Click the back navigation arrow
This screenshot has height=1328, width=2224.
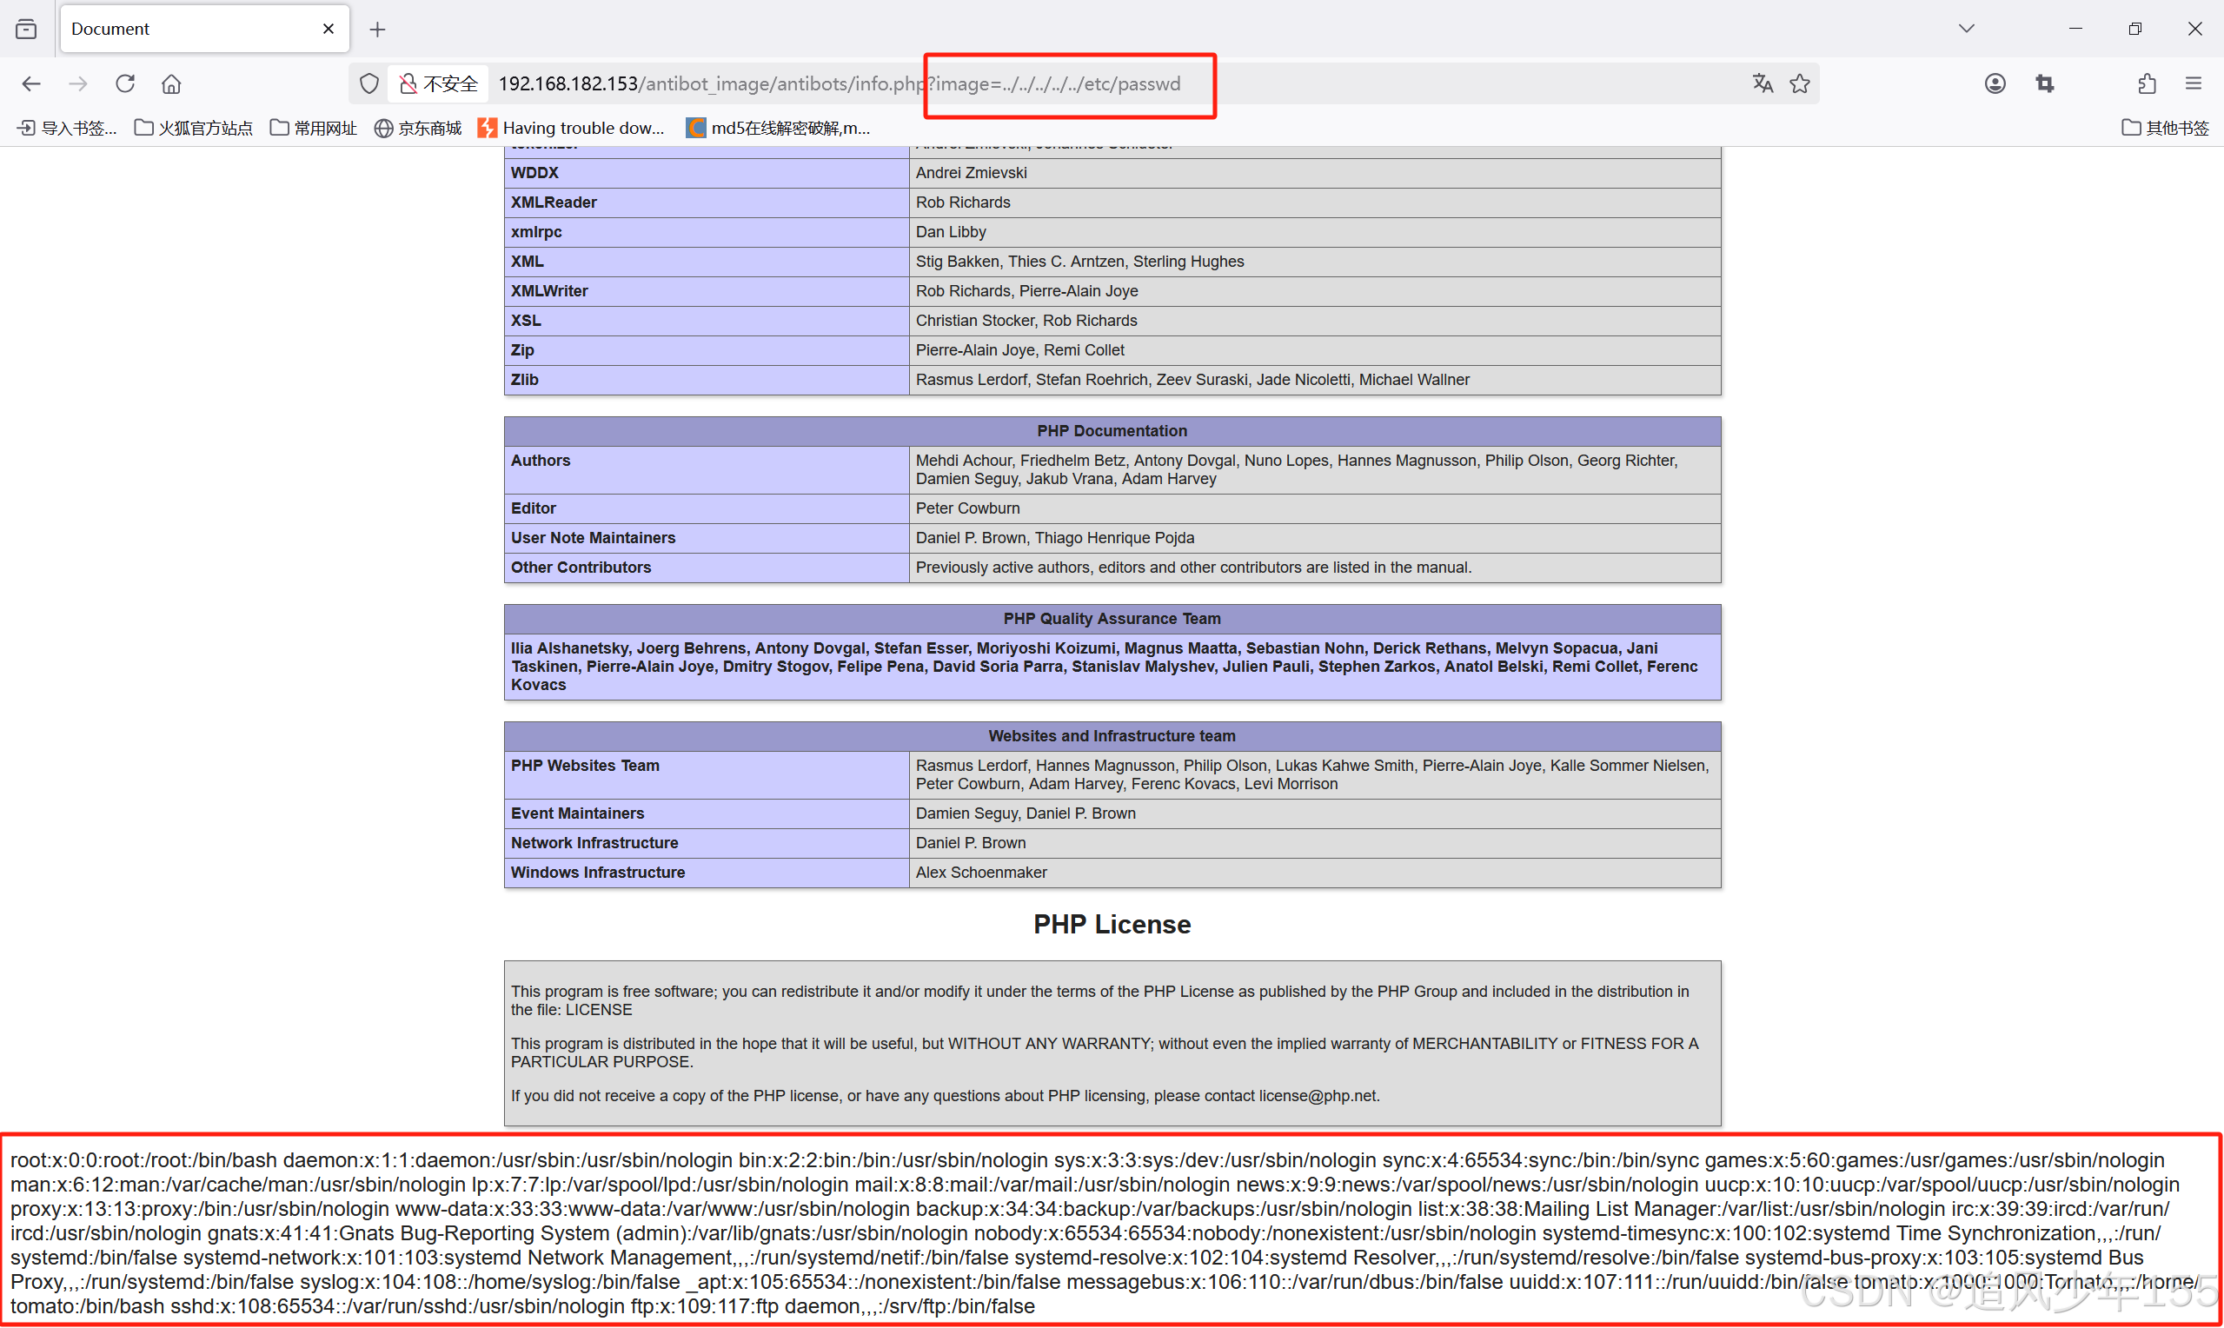(31, 84)
